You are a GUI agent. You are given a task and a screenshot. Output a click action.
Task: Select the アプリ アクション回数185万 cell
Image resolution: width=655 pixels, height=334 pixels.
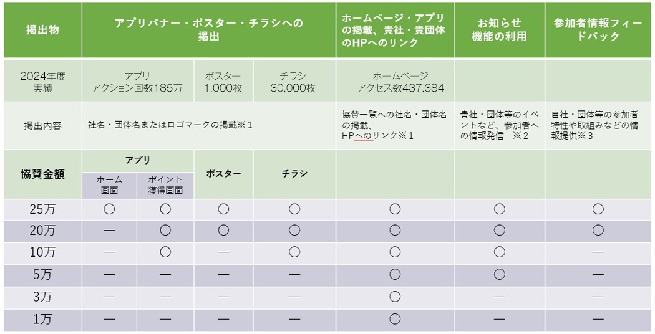point(137,82)
